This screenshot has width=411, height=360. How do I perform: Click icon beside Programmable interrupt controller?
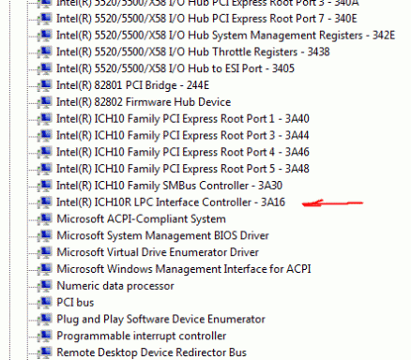45,336
